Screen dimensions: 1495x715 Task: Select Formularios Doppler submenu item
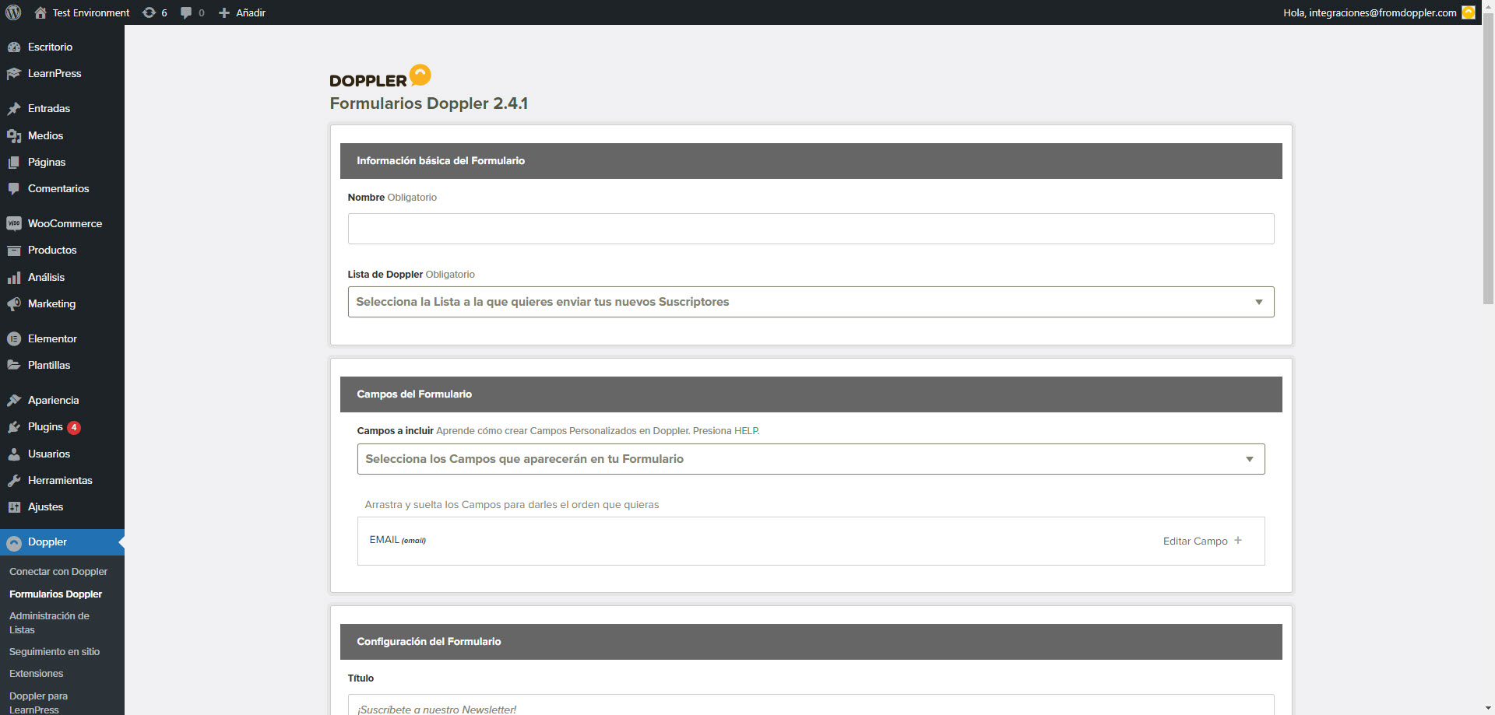click(x=55, y=594)
